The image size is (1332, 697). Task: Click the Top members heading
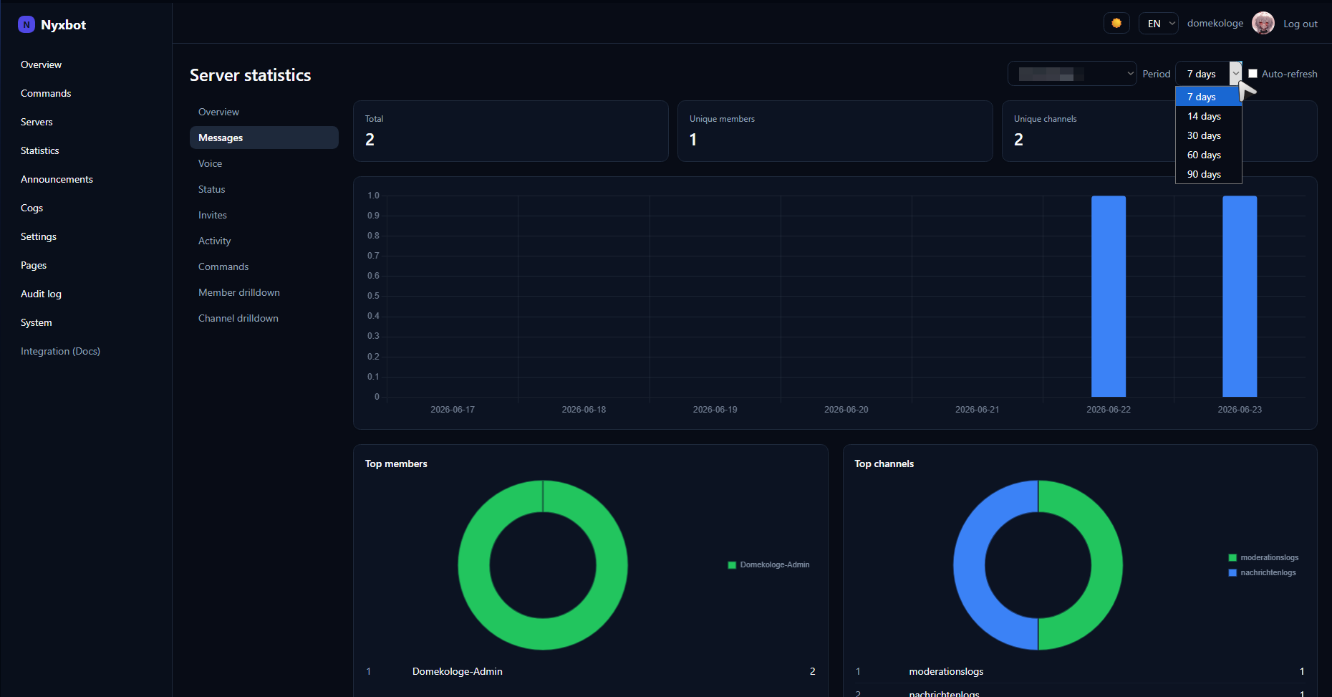[x=396, y=463]
